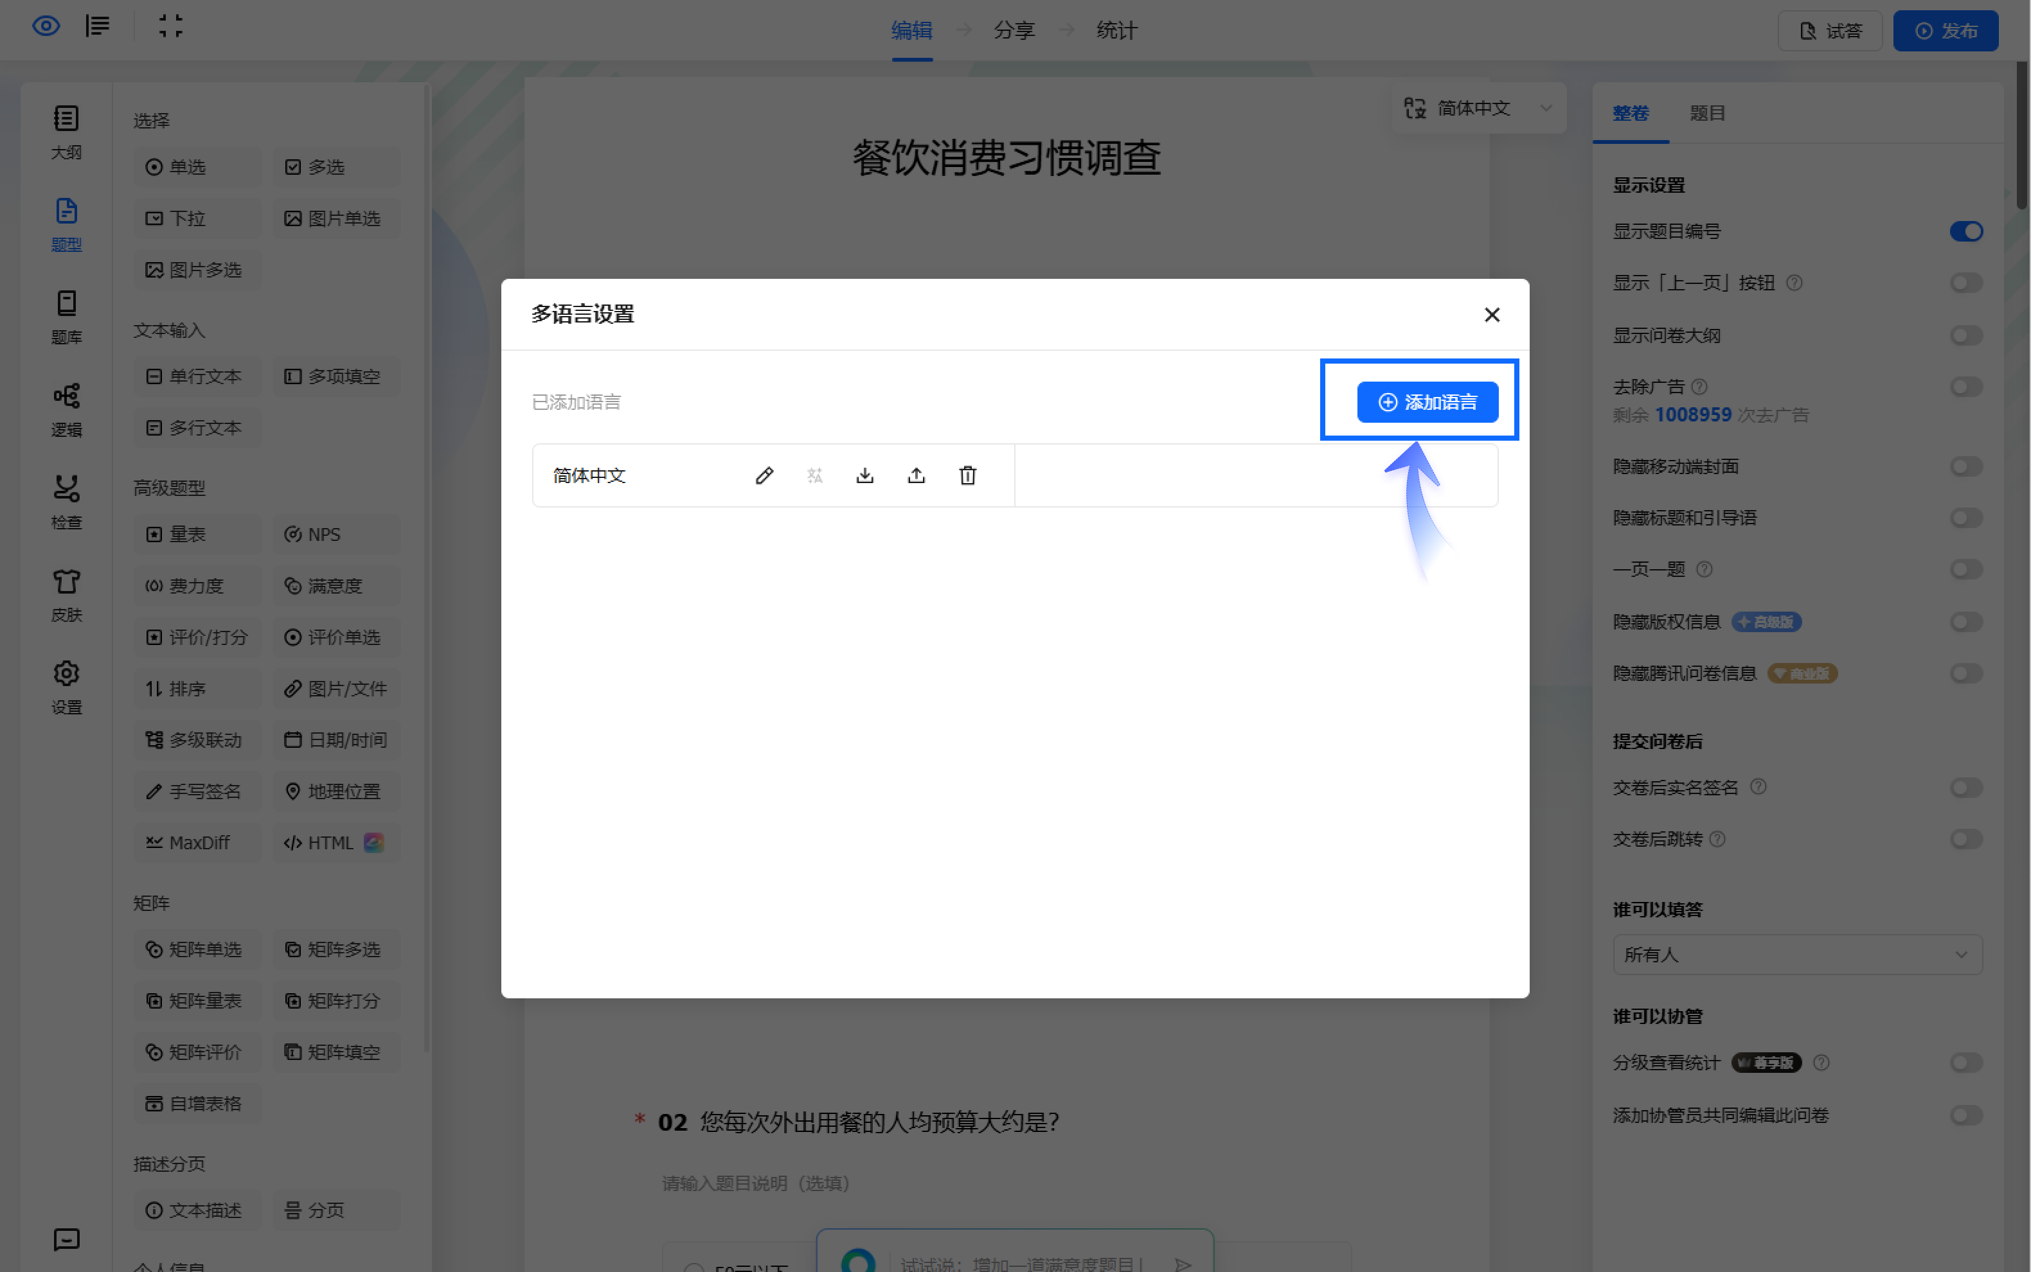Enable the 隐藏版权信息 switch

pos(1966,622)
